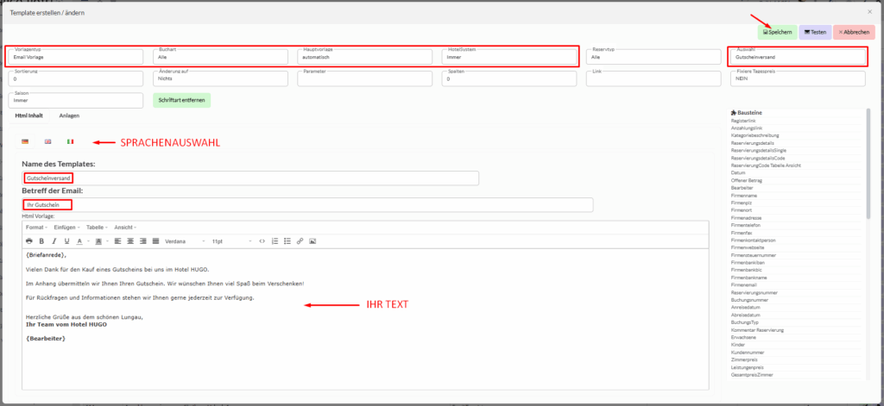
Task: Open the Anlagen tab
Action: pyautogui.click(x=68, y=115)
